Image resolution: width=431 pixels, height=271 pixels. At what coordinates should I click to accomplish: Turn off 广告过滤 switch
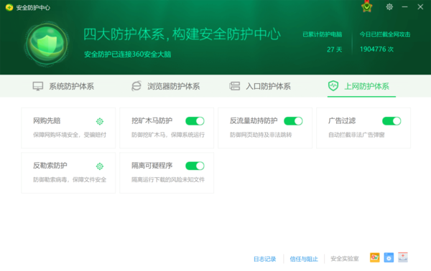click(x=391, y=121)
